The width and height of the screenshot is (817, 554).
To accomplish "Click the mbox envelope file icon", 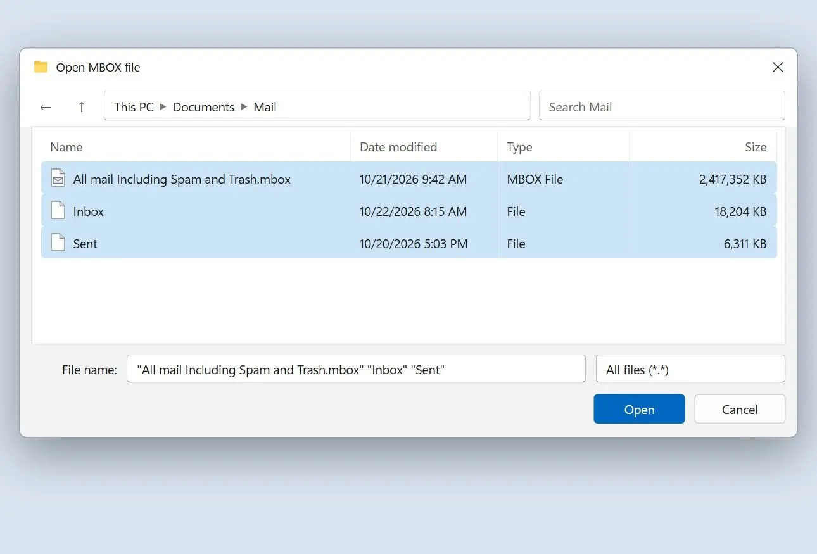I will pos(58,179).
